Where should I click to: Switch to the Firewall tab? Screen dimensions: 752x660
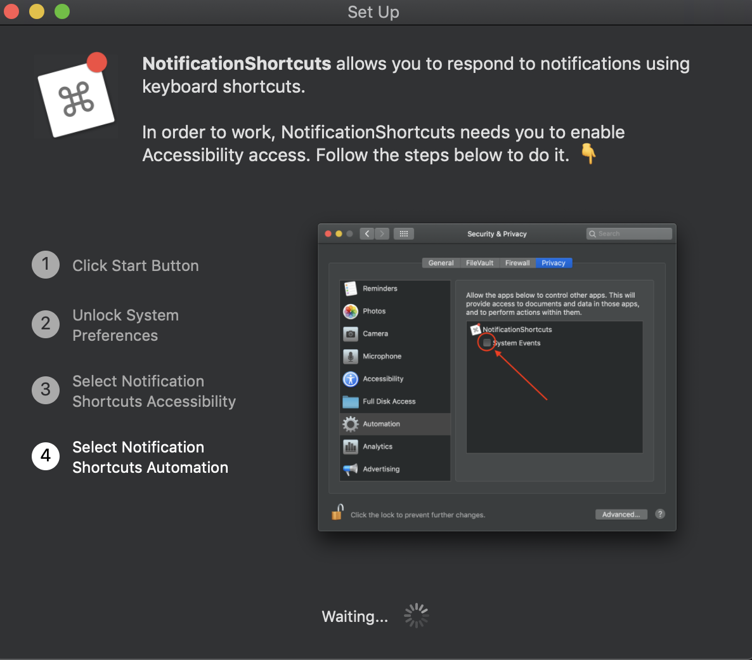[517, 263]
